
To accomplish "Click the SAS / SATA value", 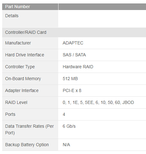I will 74,55.
